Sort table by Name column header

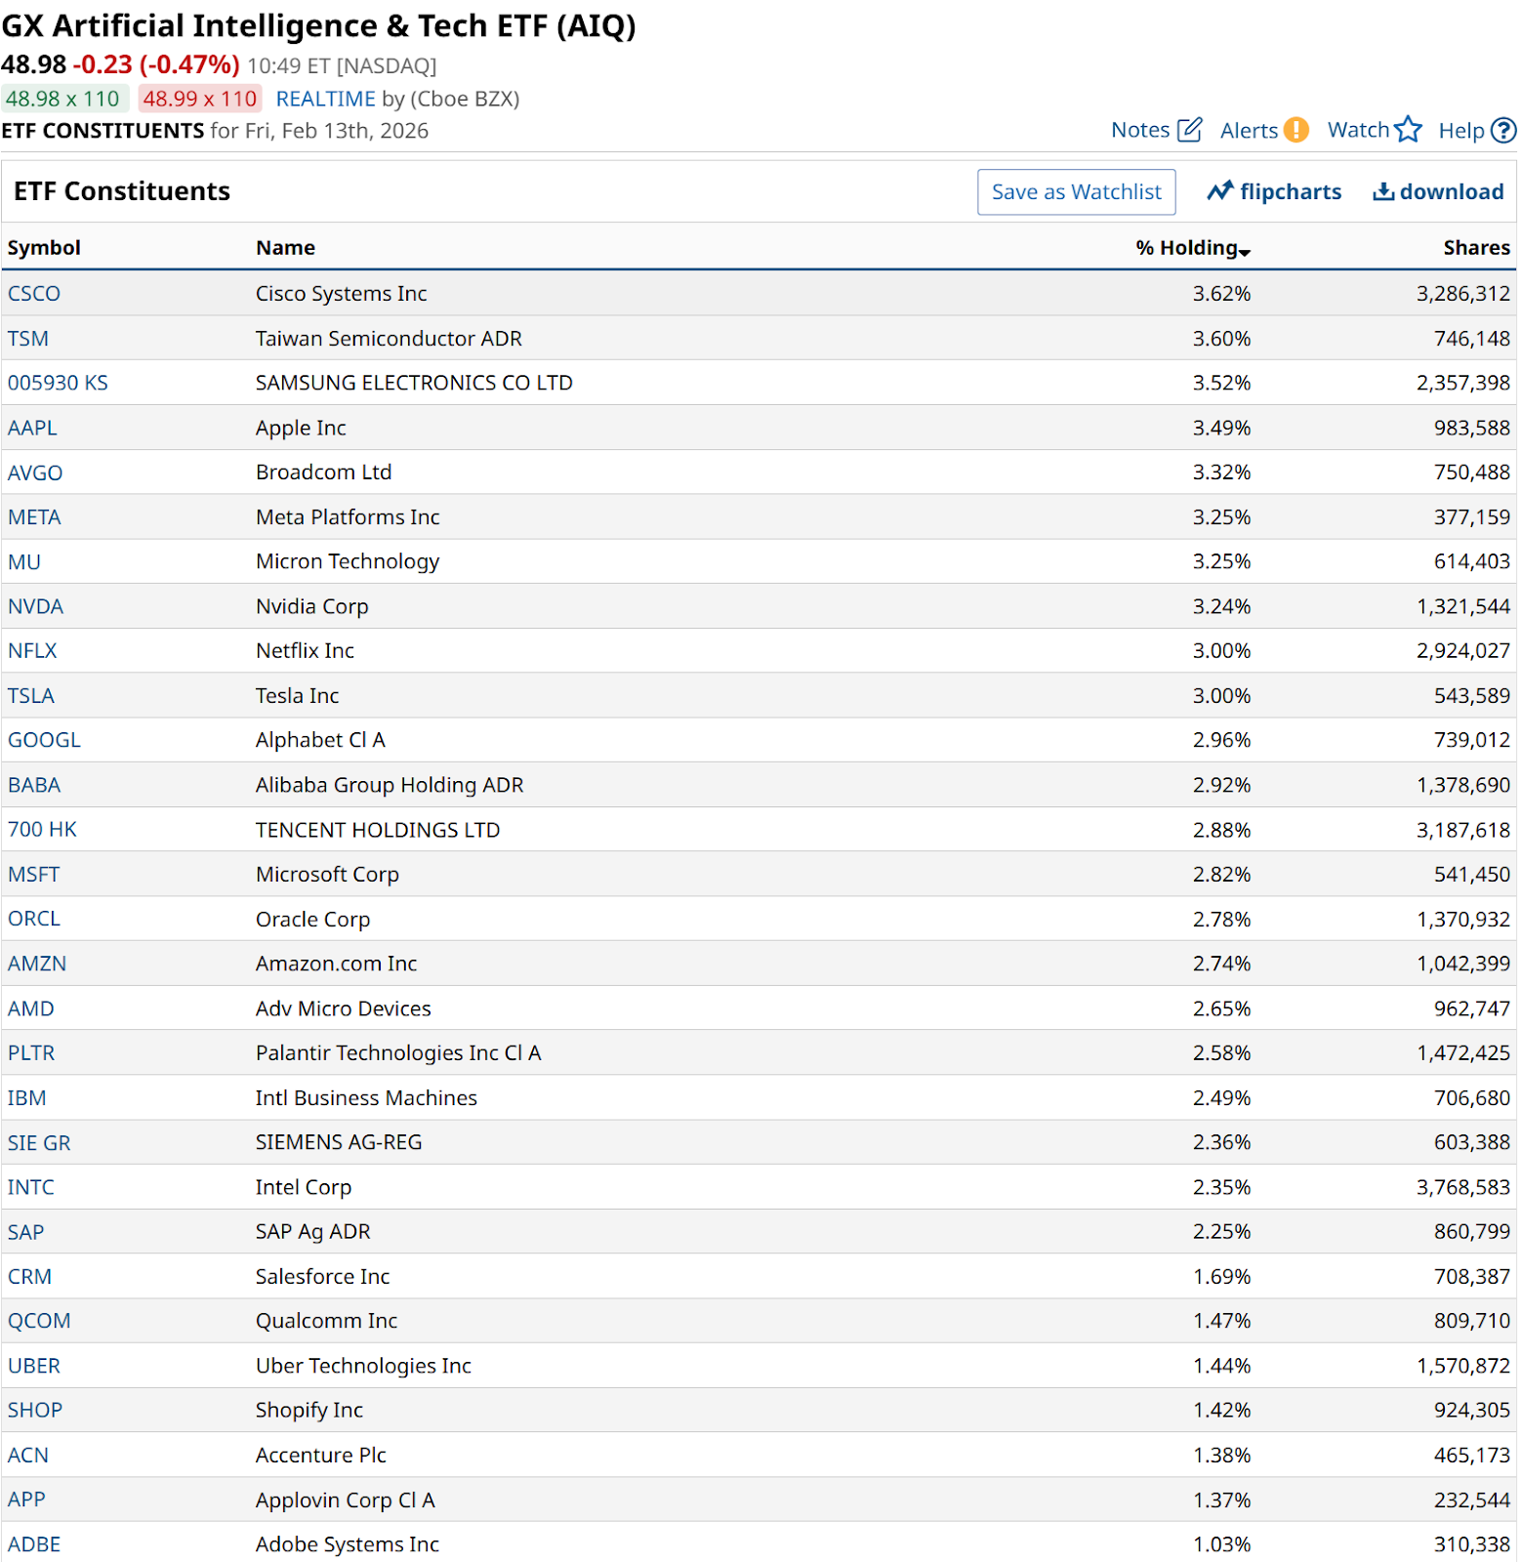[285, 248]
